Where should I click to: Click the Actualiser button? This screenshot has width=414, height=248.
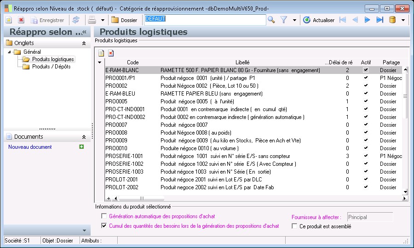coord(319,20)
